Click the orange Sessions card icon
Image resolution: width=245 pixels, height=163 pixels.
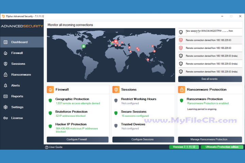(116, 90)
